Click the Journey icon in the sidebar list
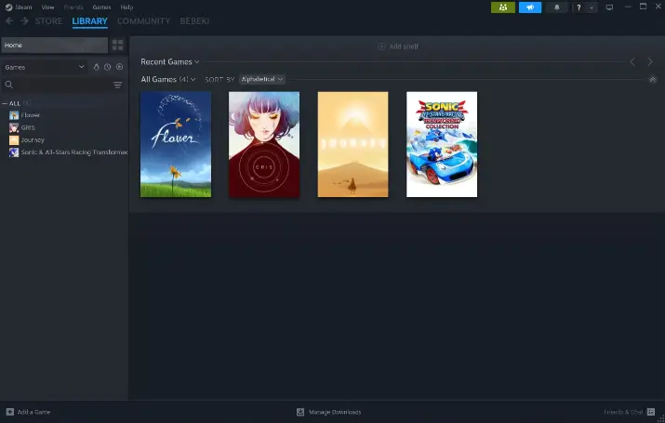The height and width of the screenshot is (423, 665). (14, 139)
